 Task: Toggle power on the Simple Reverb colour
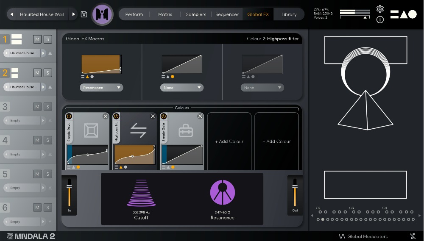(69, 116)
